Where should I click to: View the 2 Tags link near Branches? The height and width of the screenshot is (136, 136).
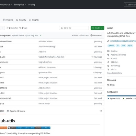[x=23, y=28]
